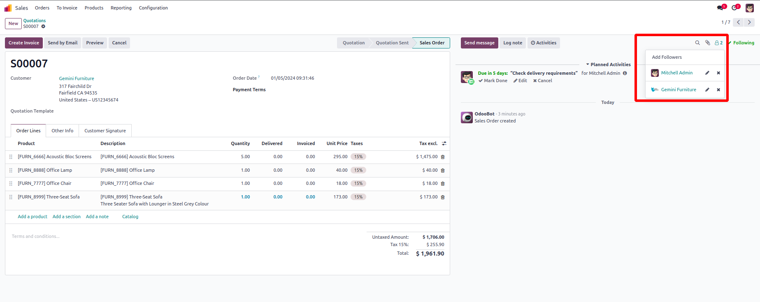
Task: Click Add a section
Action: click(x=67, y=217)
